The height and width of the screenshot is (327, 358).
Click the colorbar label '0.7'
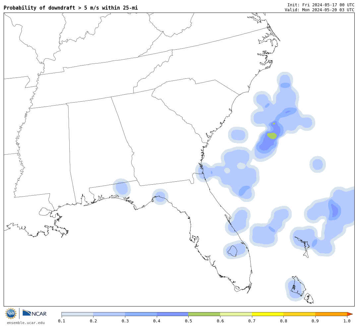(x=252, y=321)
